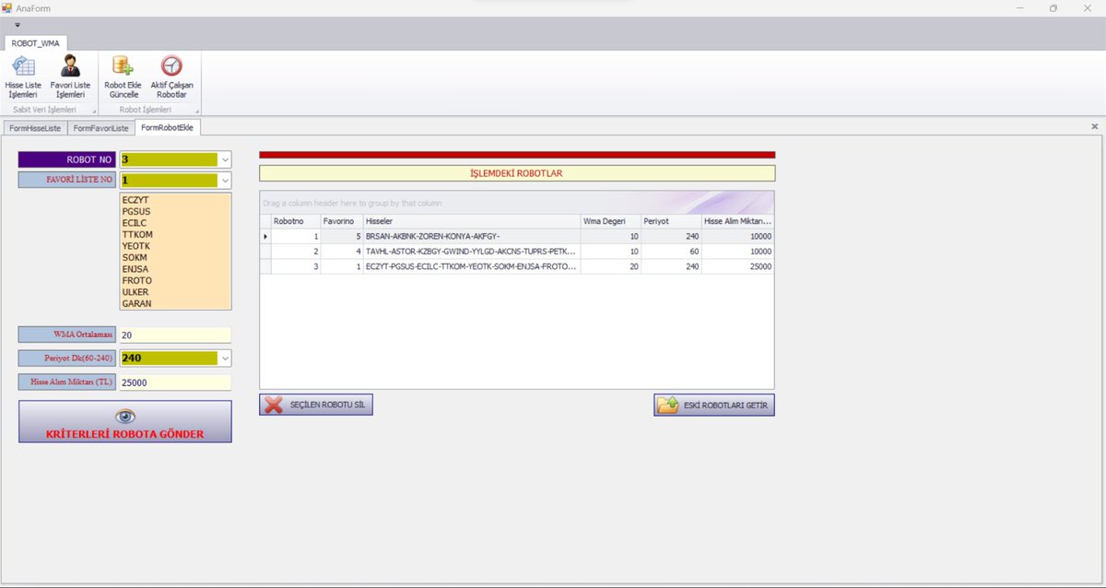Click the 25000 cell in robot table

[x=737, y=266]
